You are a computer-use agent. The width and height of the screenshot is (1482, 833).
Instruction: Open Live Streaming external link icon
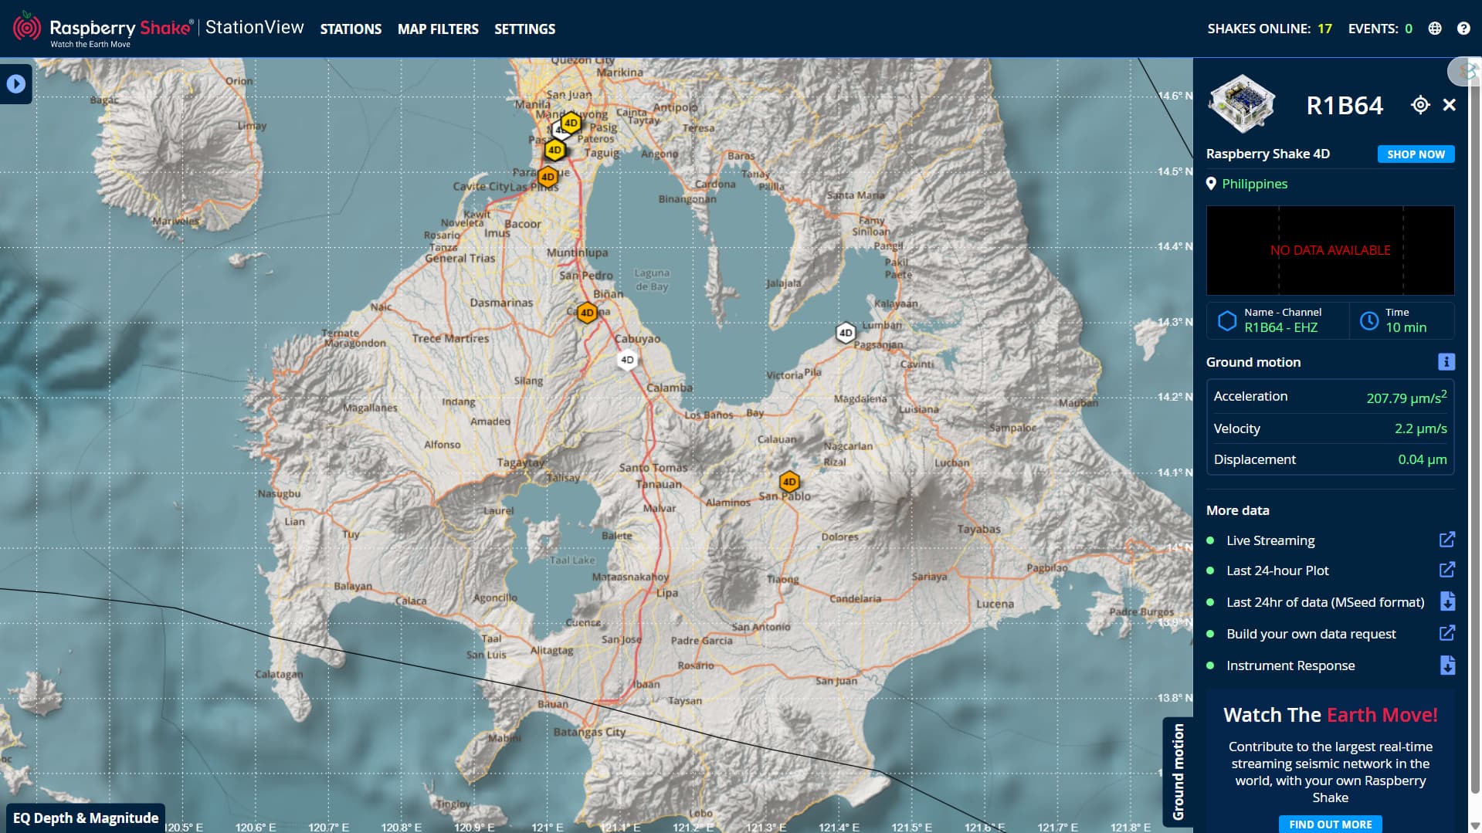(1446, 540)
